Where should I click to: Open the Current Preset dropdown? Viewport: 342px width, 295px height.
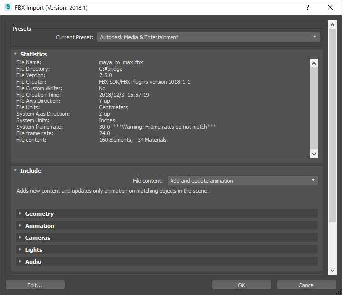coord(208,37)
